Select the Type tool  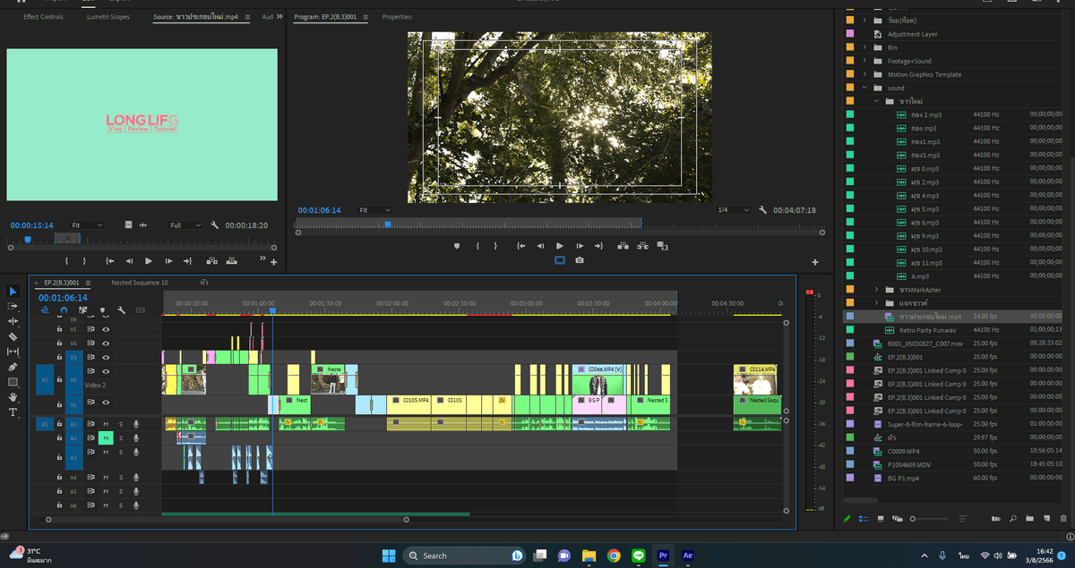coord(13,412)
